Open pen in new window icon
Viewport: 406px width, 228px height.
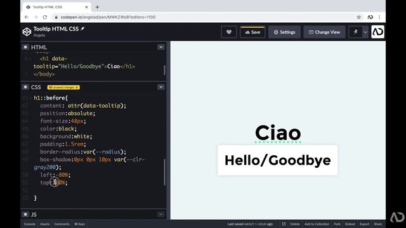click(284, 224)
